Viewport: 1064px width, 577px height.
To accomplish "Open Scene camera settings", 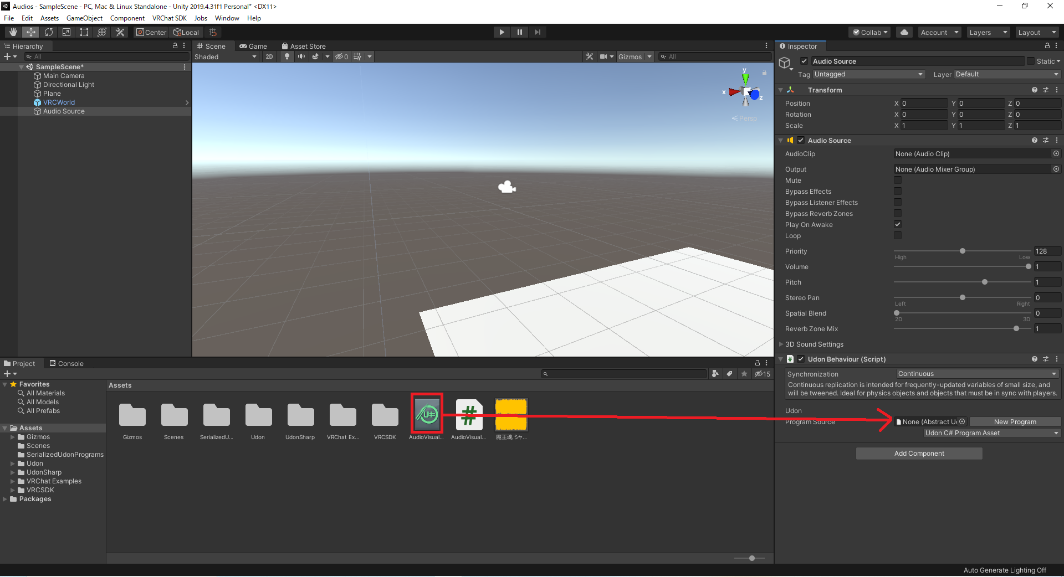I will 603,56.
